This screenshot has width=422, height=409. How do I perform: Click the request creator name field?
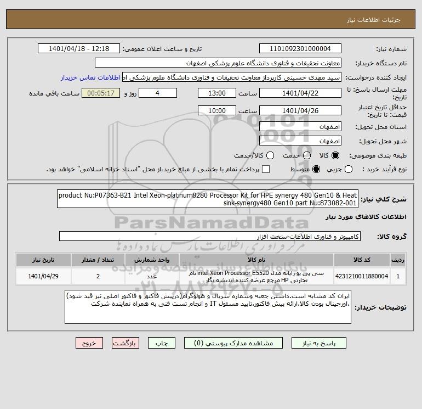pyautogui.click(x=232, y=77)
